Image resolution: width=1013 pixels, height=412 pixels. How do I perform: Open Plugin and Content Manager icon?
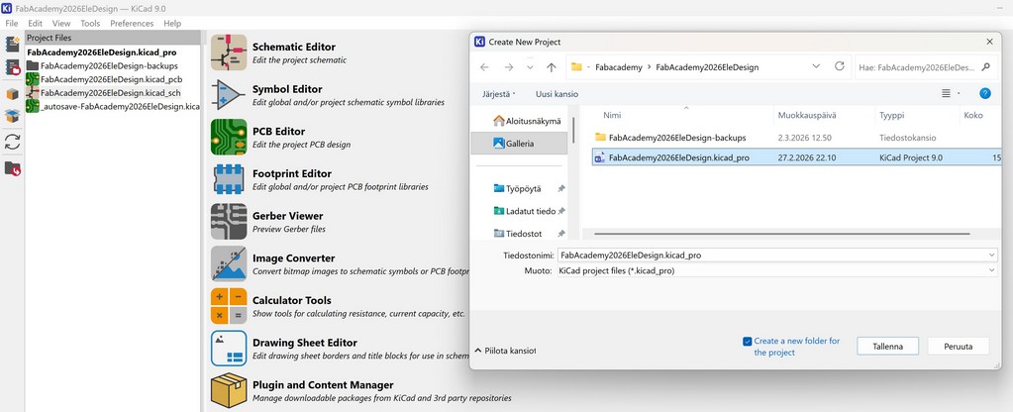(229, 390)
